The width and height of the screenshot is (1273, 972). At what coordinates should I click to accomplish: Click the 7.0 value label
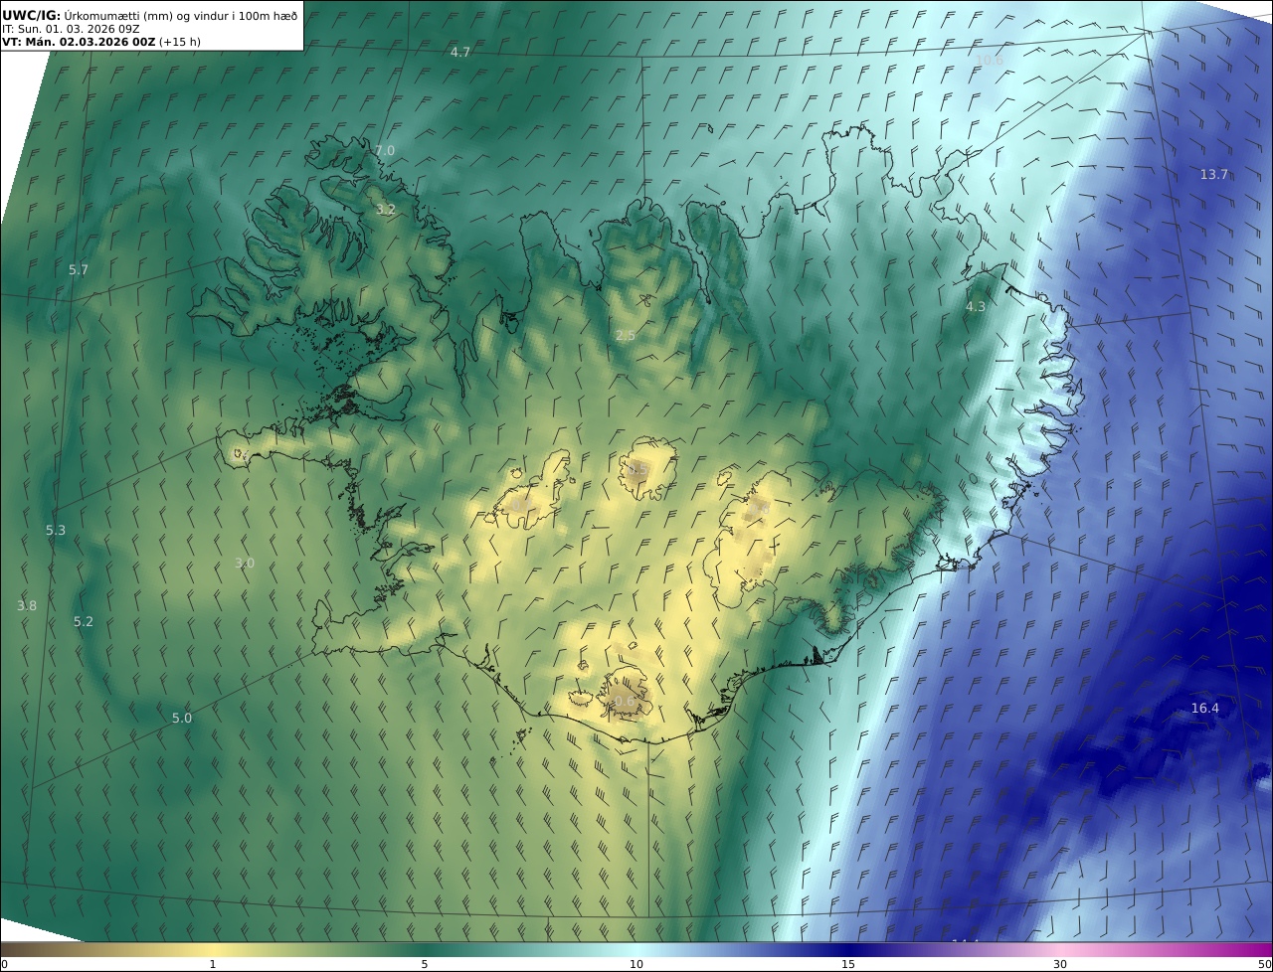pos(385,150)
